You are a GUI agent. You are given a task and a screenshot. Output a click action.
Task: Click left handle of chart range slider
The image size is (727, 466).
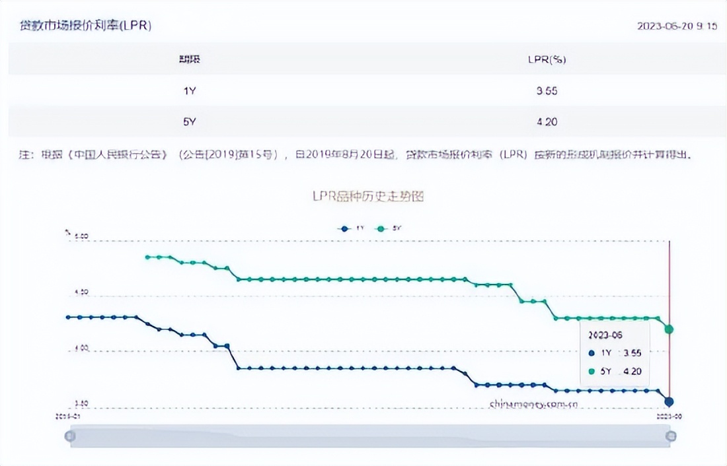[70, 436]
